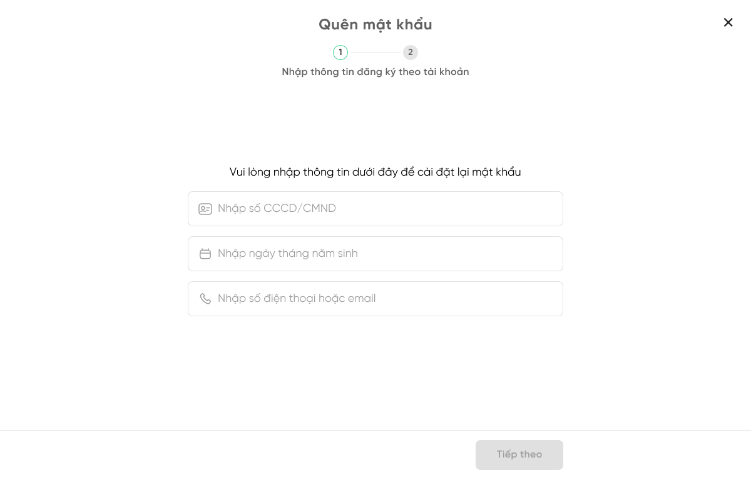Close the Quên mật khẩu dialog
This screenshot has height=480, width=751.
728,22
